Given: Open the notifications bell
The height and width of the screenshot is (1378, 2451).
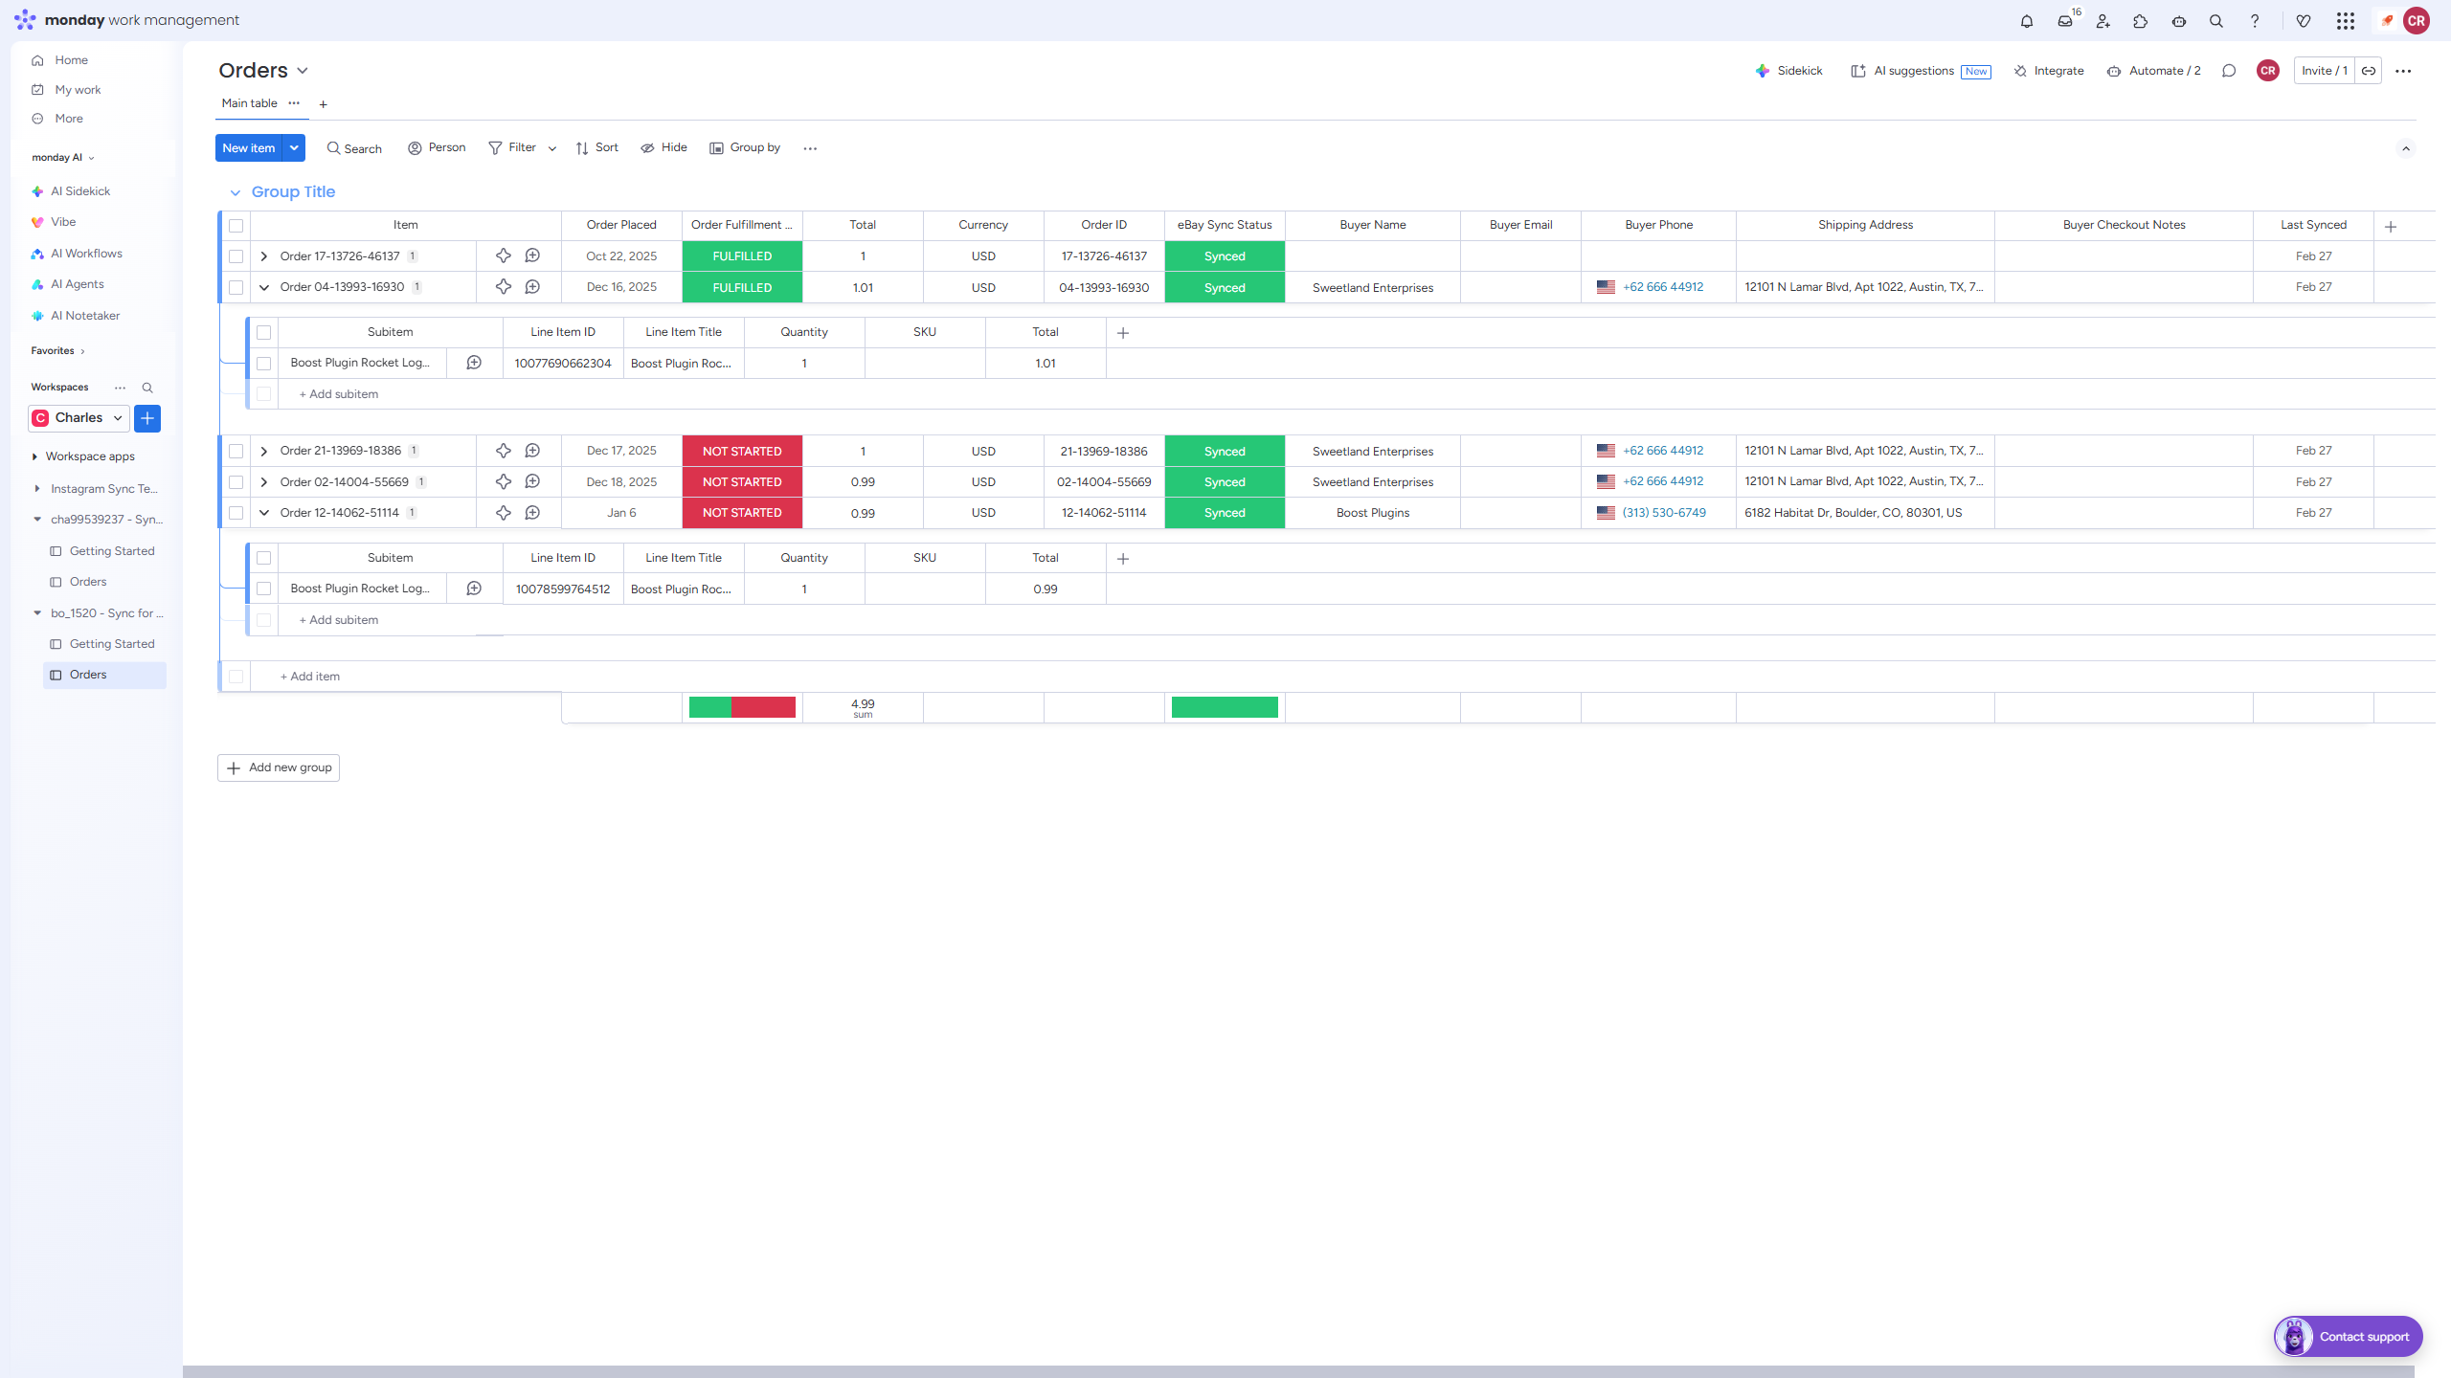Looking at the screenshot, I should (x=2026, y=20).
